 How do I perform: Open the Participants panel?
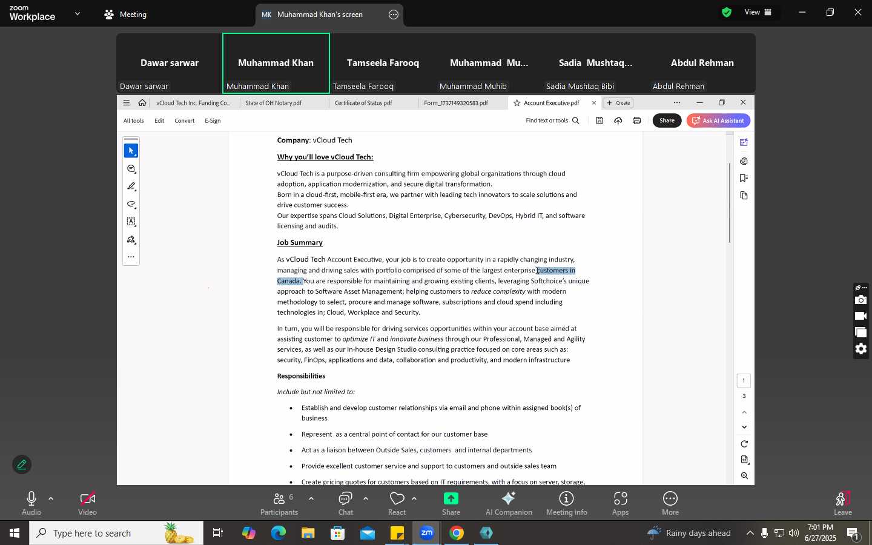tap(279, 503)
